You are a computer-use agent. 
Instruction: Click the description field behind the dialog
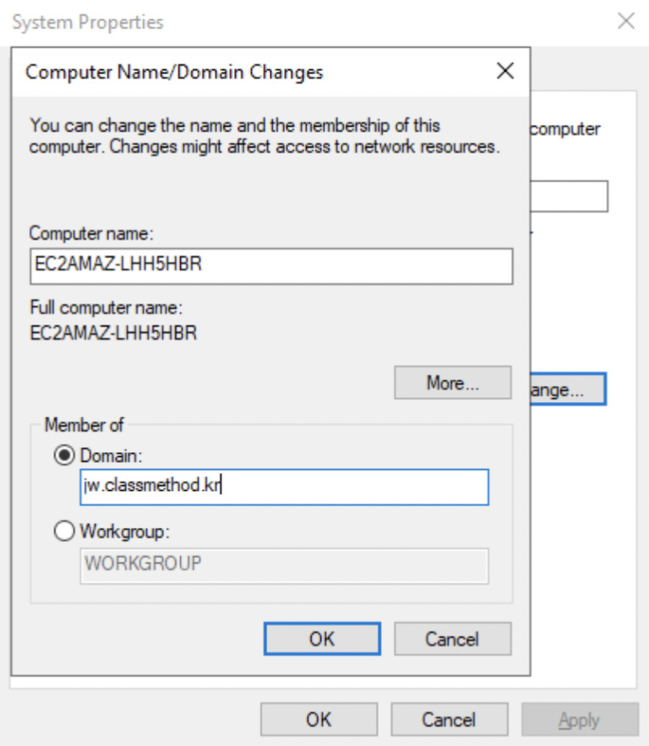[x=570, y=196]
